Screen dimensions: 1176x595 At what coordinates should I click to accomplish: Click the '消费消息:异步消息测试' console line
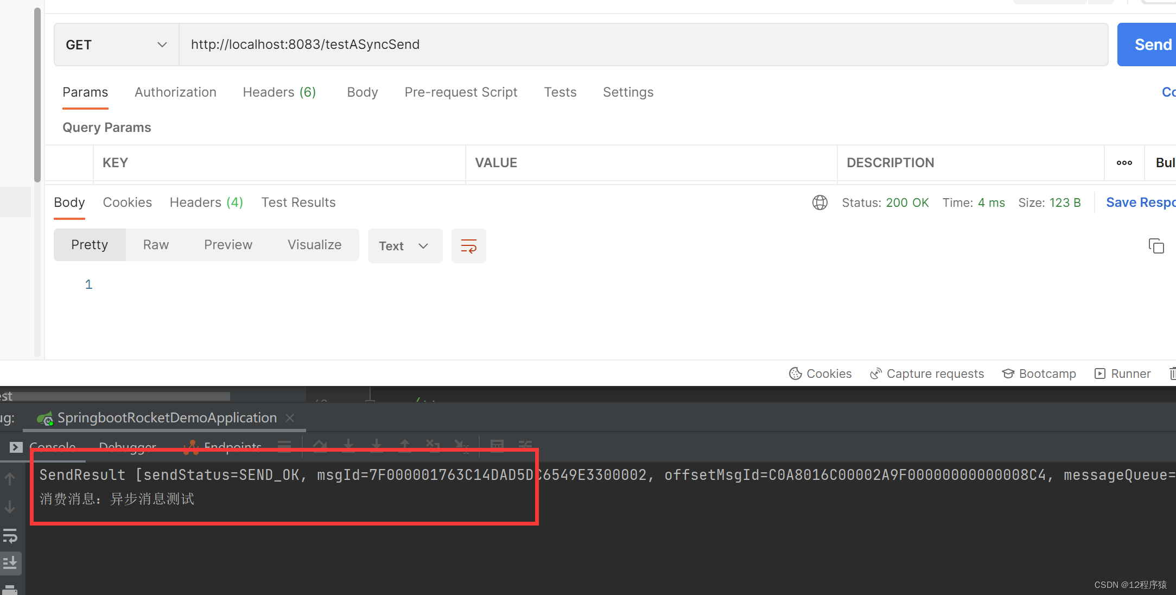117,499
